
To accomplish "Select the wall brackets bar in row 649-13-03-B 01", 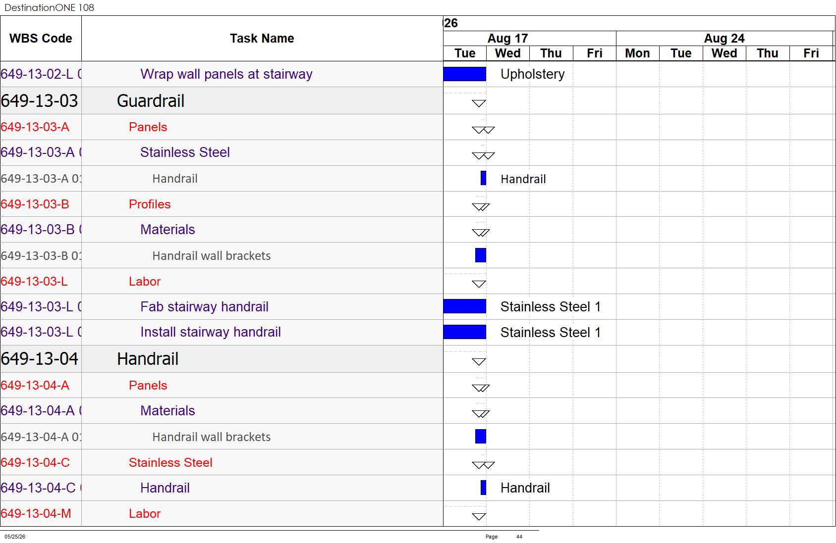I will point(481,255).
